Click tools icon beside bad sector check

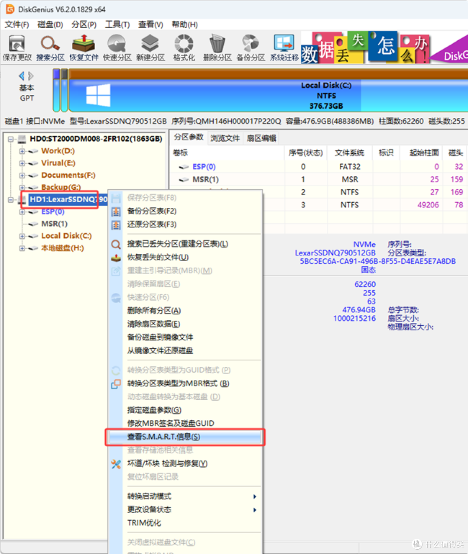(116, 464)
